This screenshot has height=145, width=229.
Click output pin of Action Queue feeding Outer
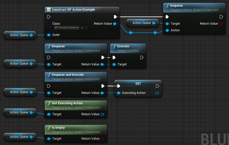point(31,35)
